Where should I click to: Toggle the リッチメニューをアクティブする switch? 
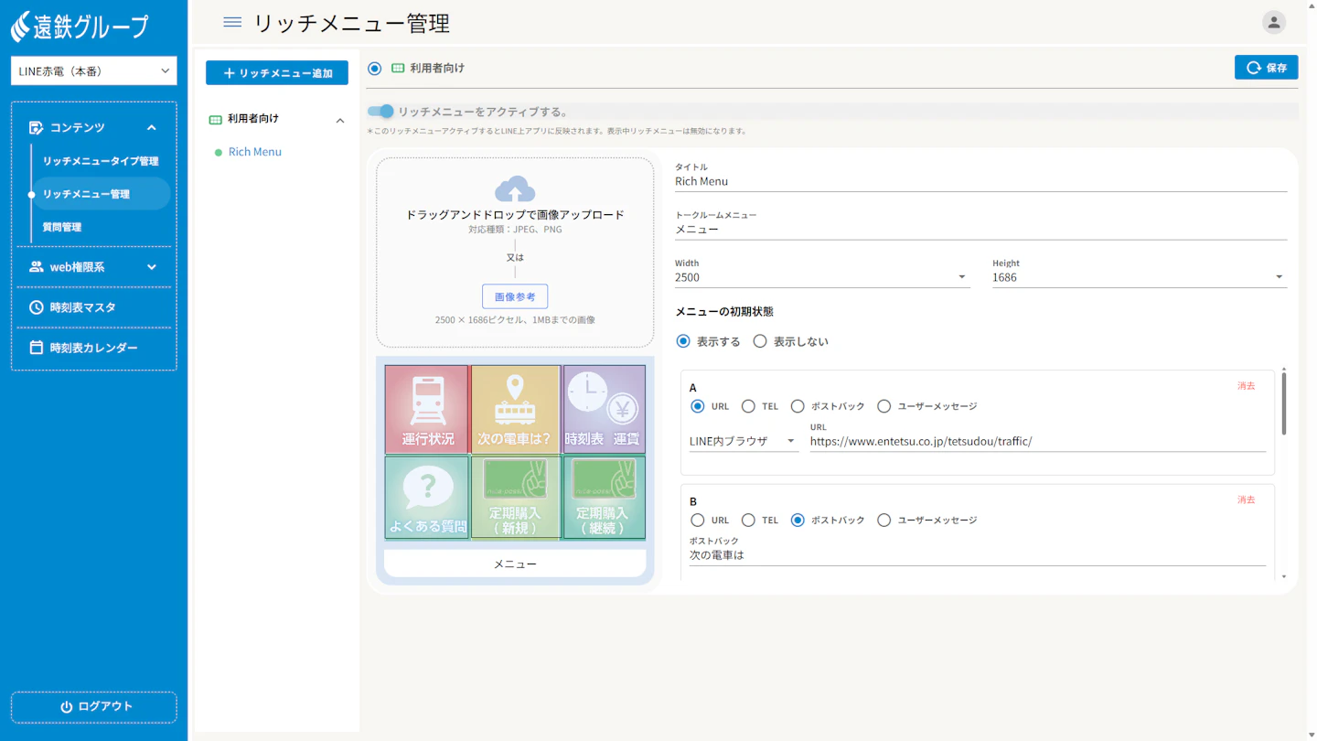pos(380,112)
